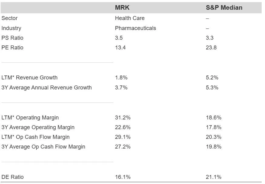Select the Sector row label
The width and height of the screenshot is (265, 184).
tap(10, 18)
